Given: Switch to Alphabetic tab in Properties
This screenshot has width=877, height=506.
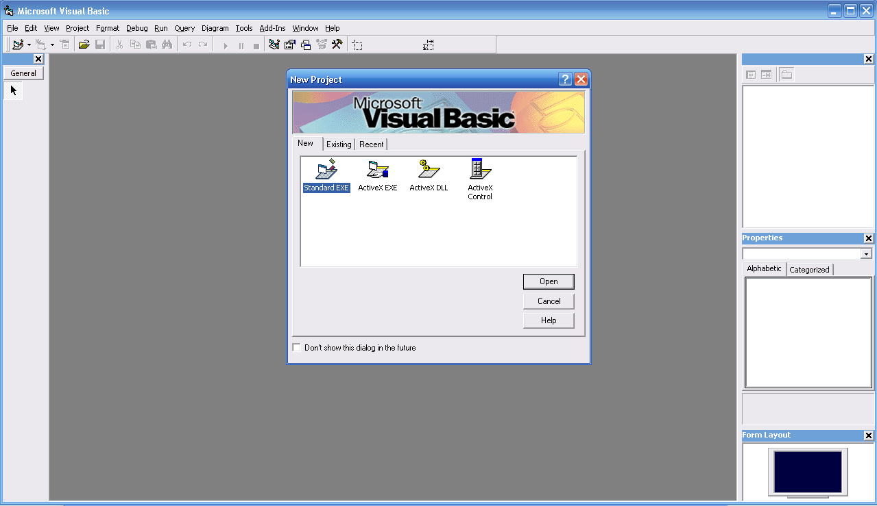Looking at the screenshot, I should 764,268.
